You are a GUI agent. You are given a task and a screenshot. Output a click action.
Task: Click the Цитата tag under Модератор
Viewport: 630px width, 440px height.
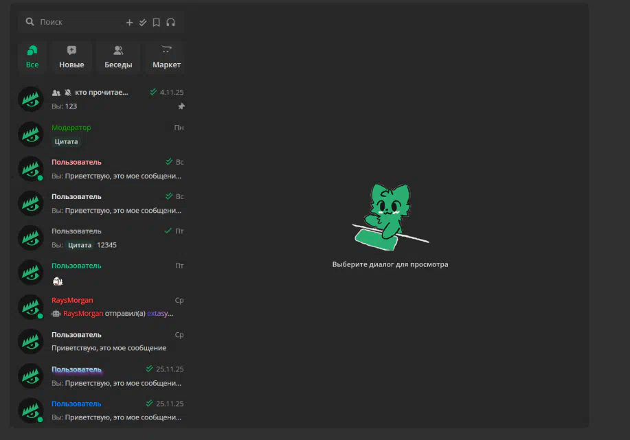(67, 141)
